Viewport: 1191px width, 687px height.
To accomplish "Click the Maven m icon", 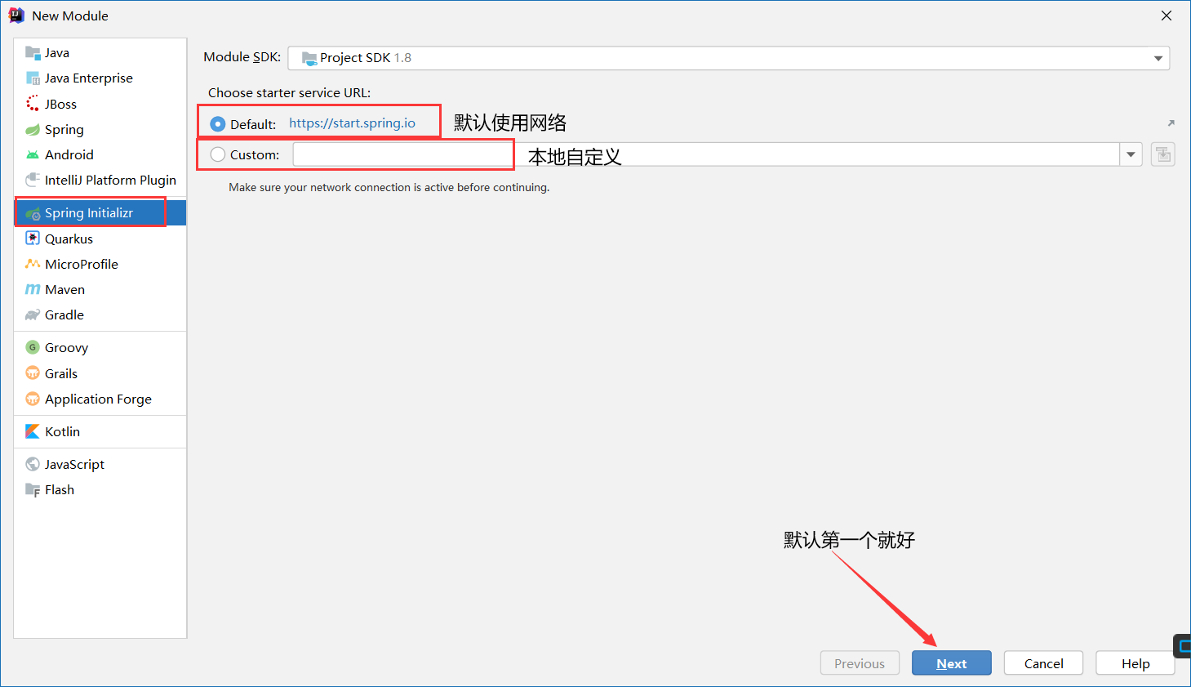I will [33, 289].
